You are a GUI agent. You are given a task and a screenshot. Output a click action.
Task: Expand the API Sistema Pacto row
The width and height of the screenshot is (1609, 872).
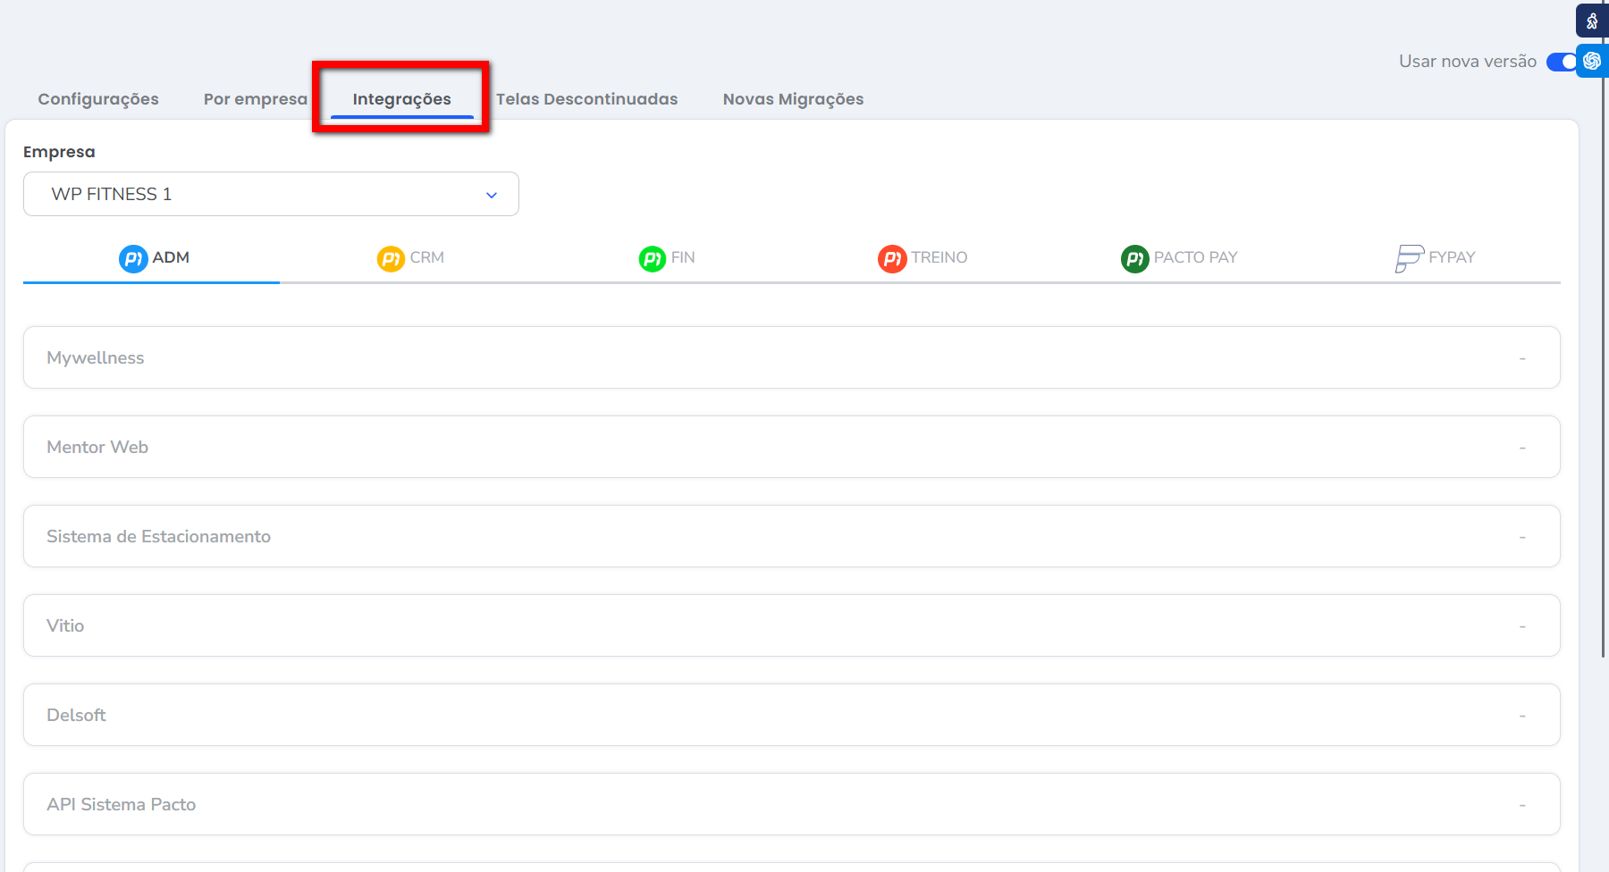(791, 804)
